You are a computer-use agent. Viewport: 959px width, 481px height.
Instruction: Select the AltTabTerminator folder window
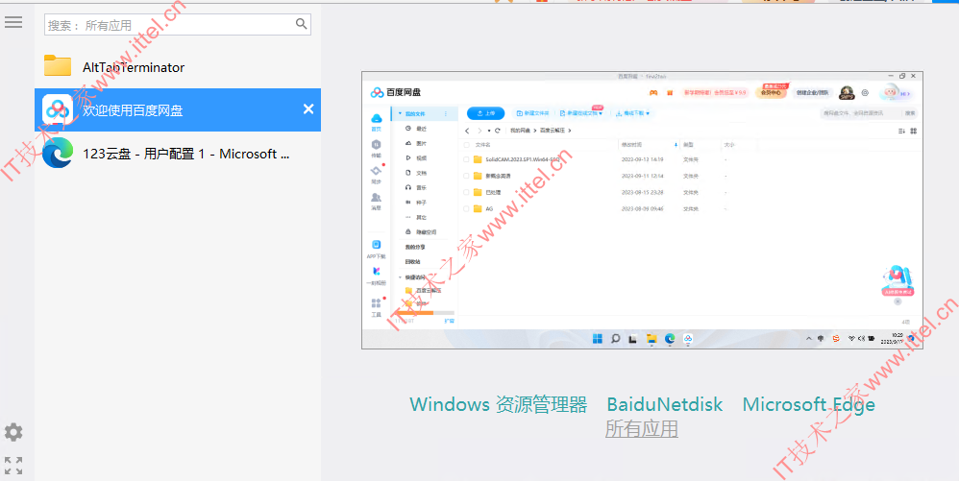pyautogui.click(x=178, y=66)
